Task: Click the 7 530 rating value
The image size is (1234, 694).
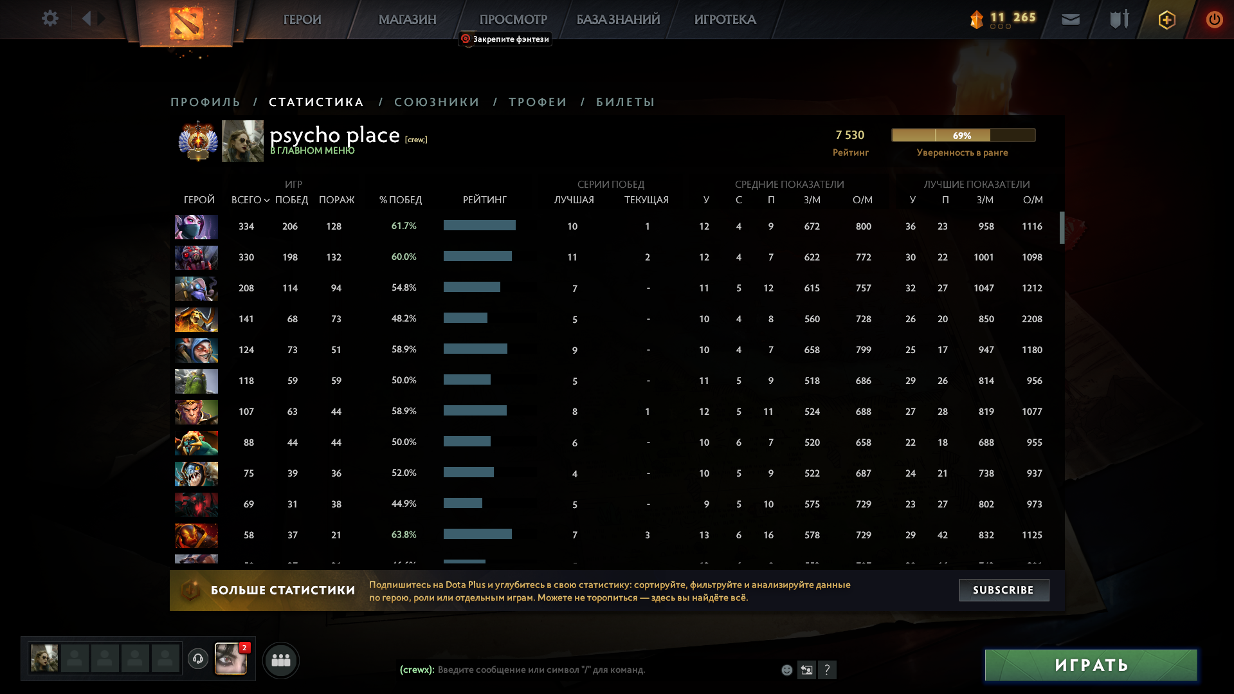Action: (850, 135)
